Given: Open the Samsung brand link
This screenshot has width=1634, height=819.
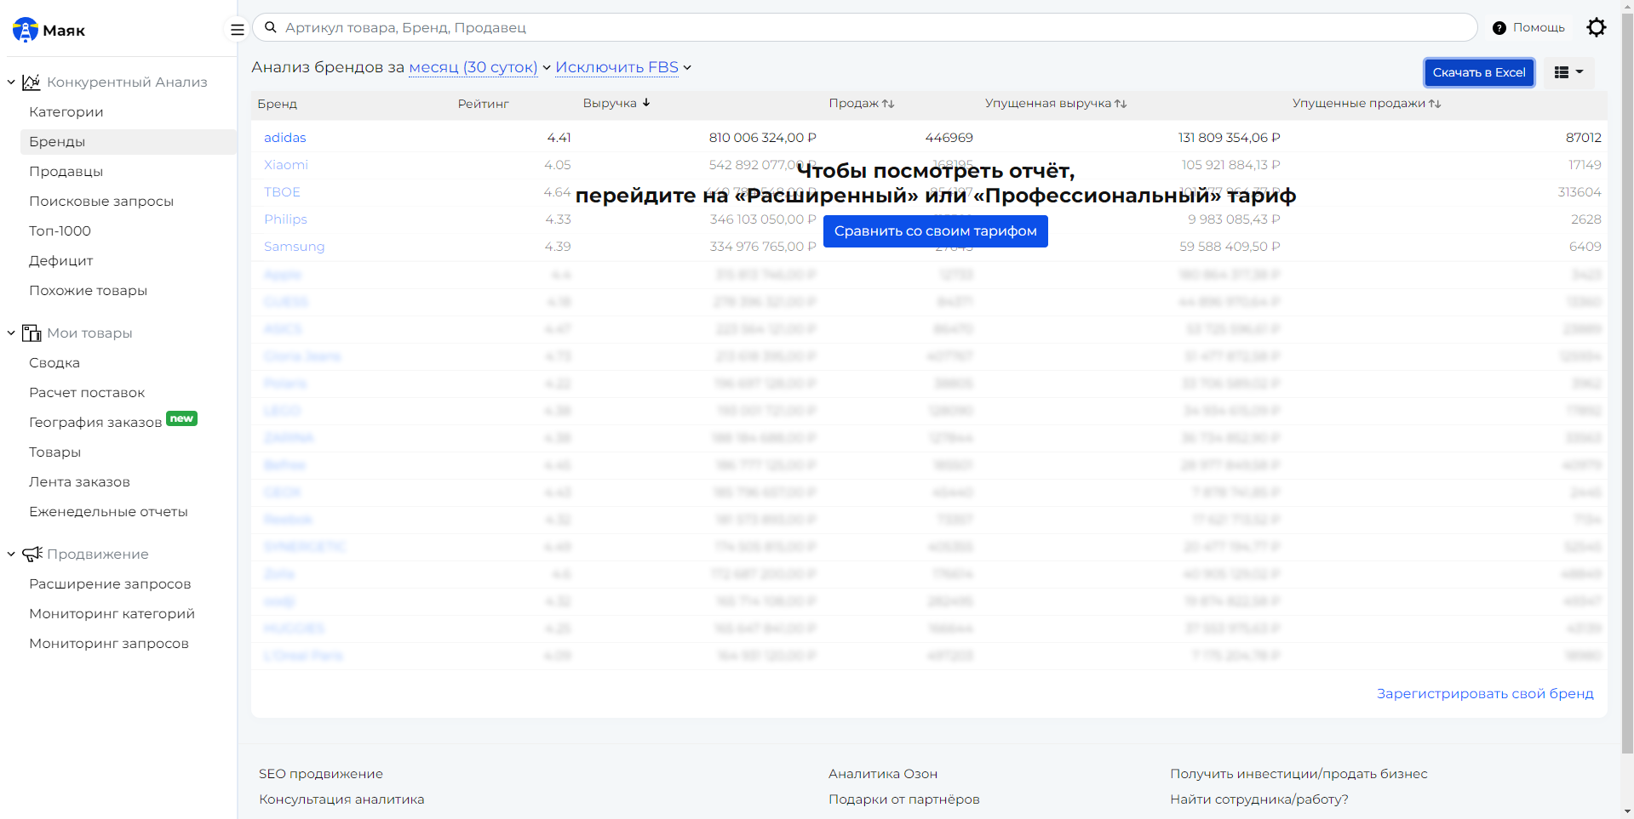Looking at the screenshot, I should [295, 247].
